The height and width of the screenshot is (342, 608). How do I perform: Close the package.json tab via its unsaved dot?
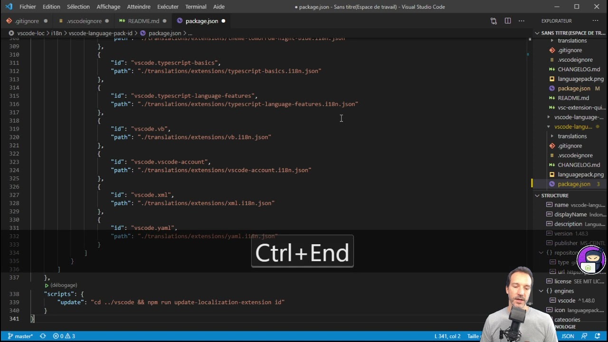click(223, 21)
